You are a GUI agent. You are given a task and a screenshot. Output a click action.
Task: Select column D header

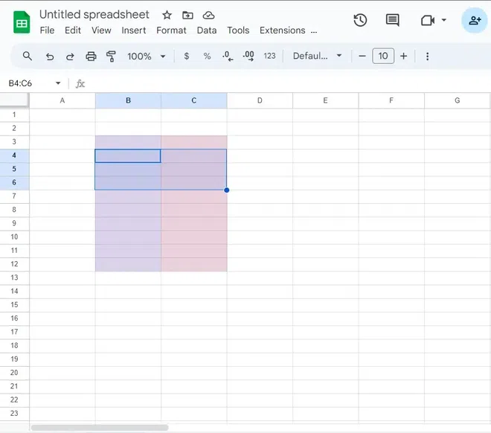[260, 100]
